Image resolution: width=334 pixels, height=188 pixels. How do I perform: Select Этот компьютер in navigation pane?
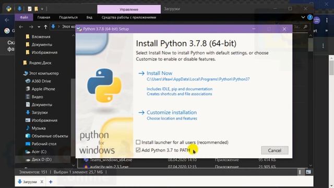pos(44,73)
